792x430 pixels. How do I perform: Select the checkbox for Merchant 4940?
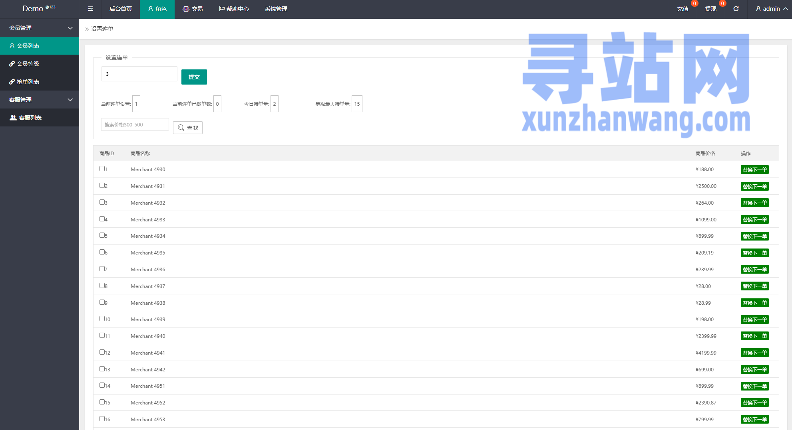[102, 335]
